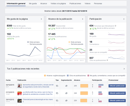Open thumbnail of the 01/12/2015 post
The width and height of the screenshot is (130, 106).
click(x=19, y=93)
